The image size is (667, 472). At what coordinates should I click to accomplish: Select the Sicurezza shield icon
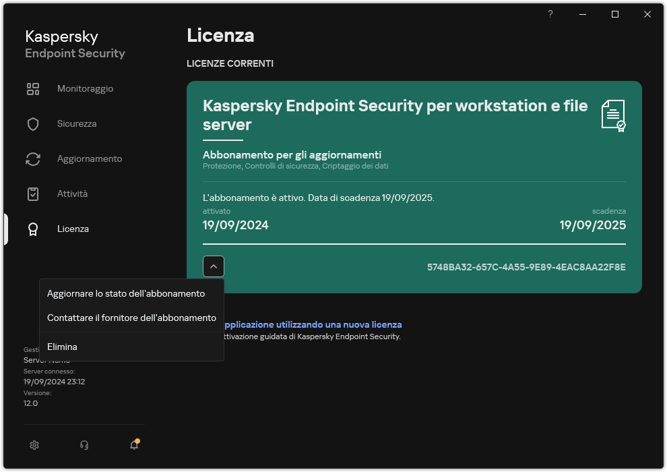pos(33,123)
